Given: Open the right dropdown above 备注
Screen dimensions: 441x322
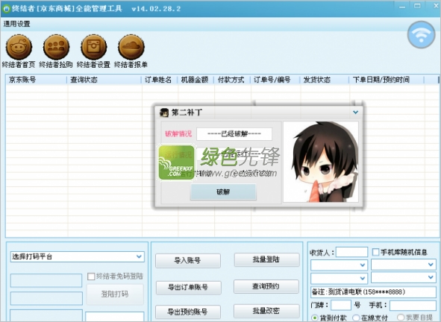Looking at the screenshot, I should pos(404,277).
